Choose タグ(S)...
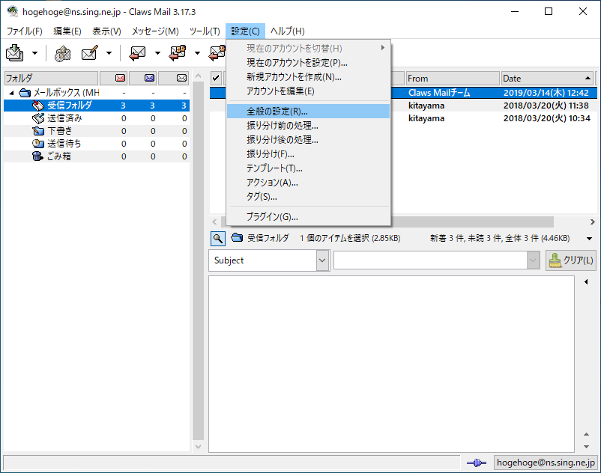This screenshot has height=473, width=601. (308, 196)
